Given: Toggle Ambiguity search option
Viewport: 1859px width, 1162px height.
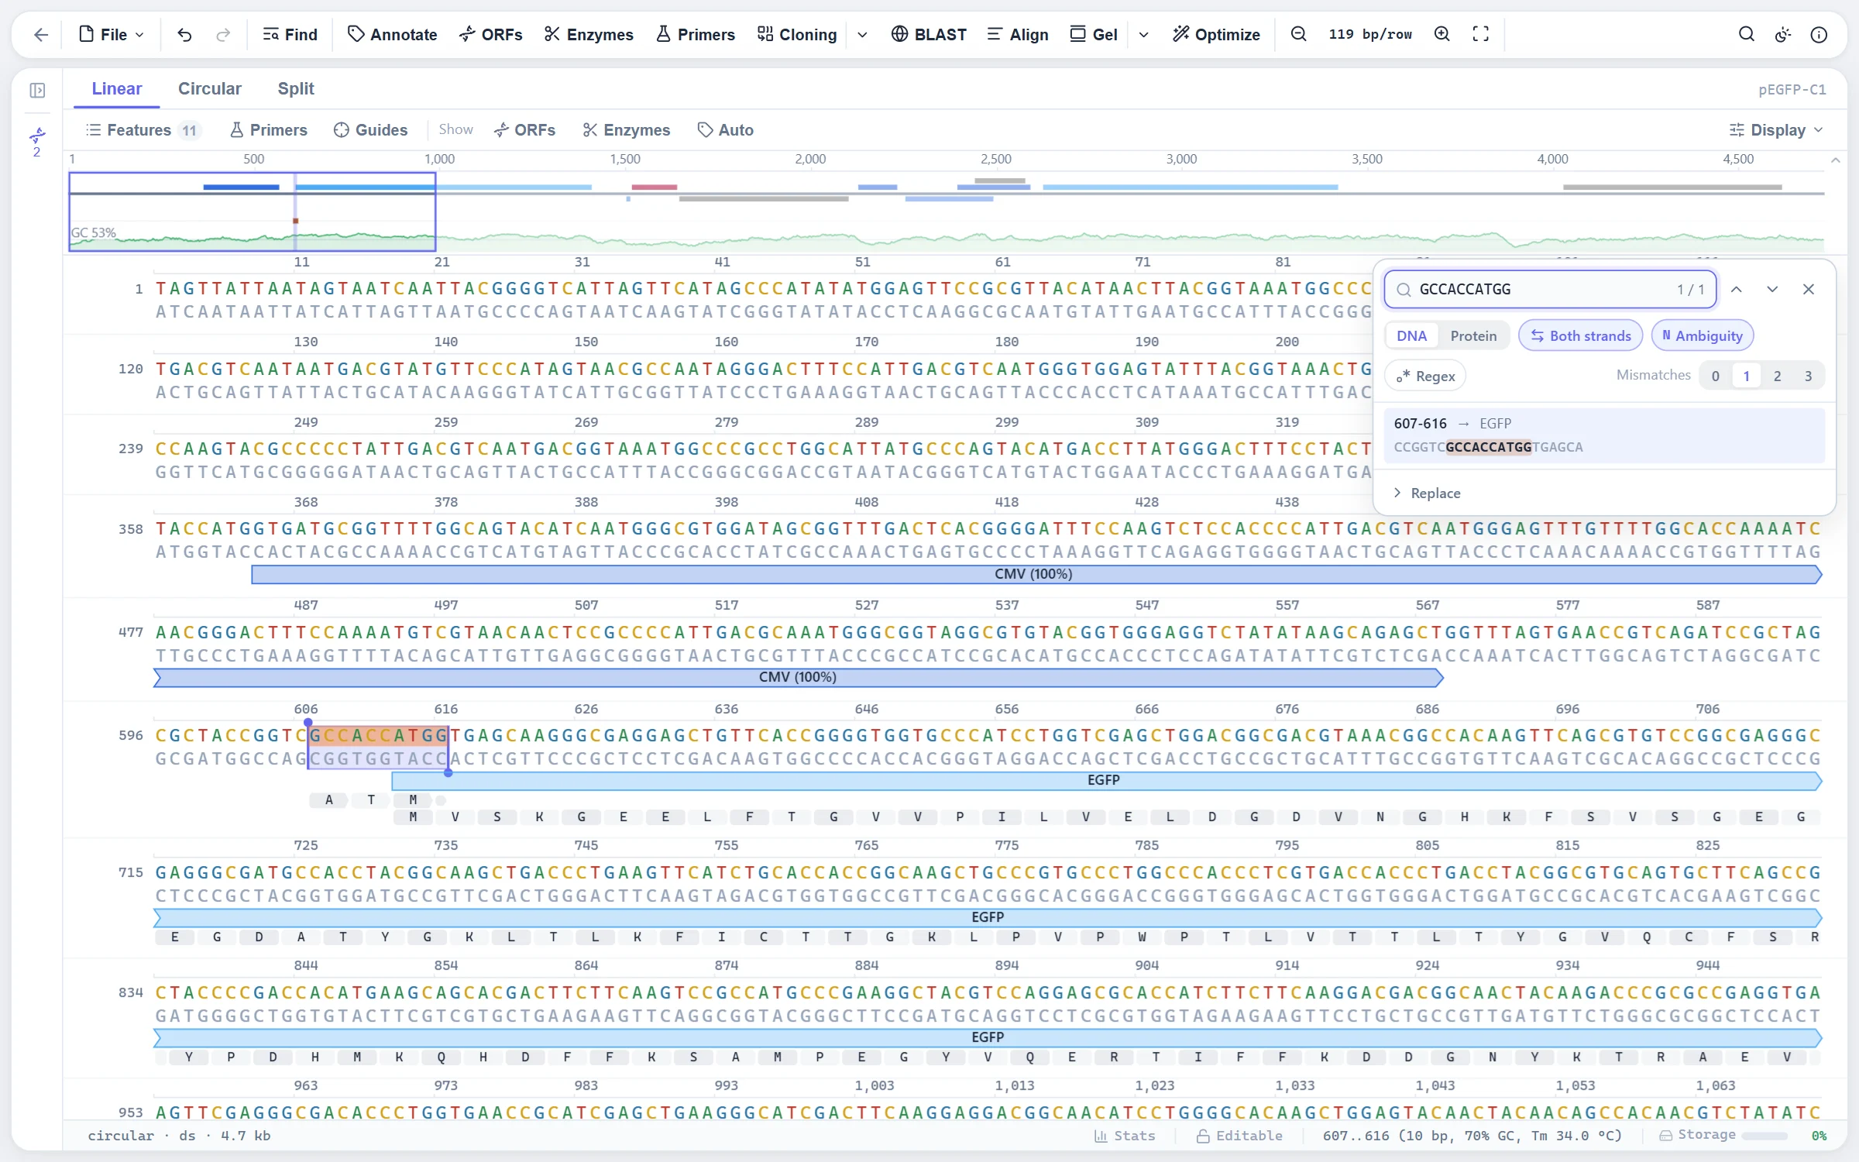Looking at the screenshot, I should point(1703,335).
